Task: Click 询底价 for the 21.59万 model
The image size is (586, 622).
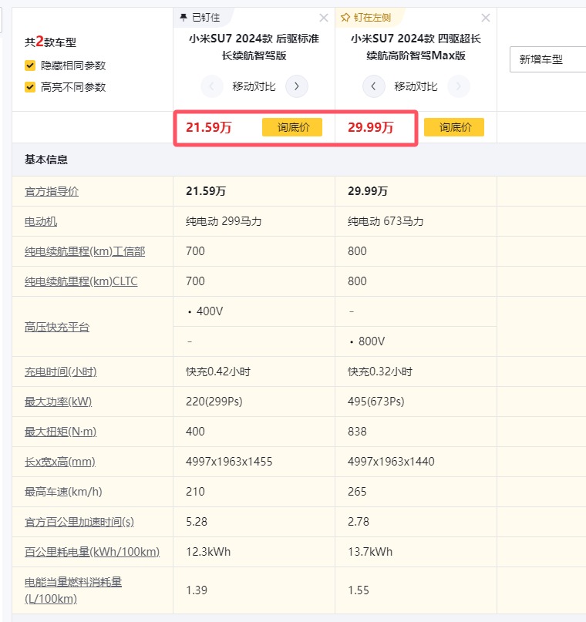Action: (292, 127)
